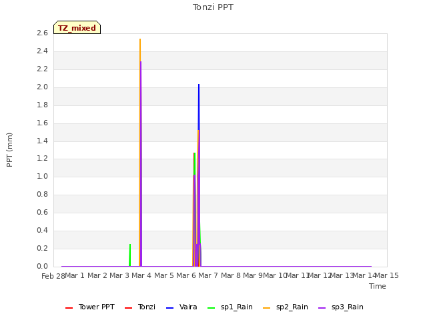Click the TZ_mixed label badge
Image resolution: width=427 pixels, height=320 pixels.
[77, 27]
